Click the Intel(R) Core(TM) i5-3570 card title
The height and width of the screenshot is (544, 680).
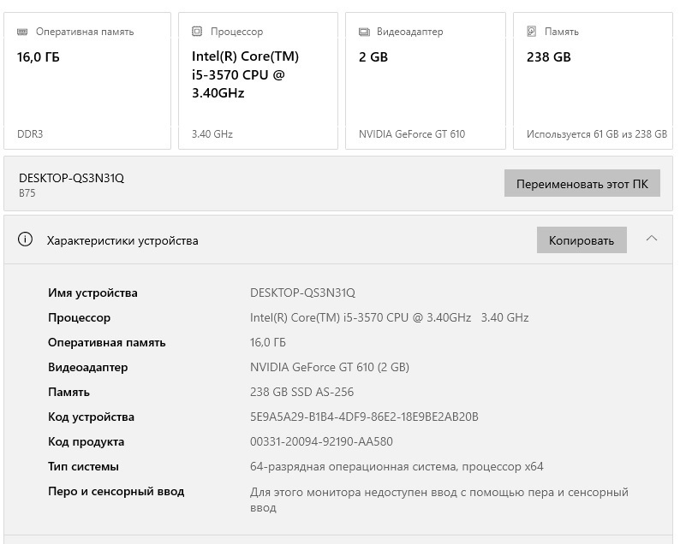[246, 74]
